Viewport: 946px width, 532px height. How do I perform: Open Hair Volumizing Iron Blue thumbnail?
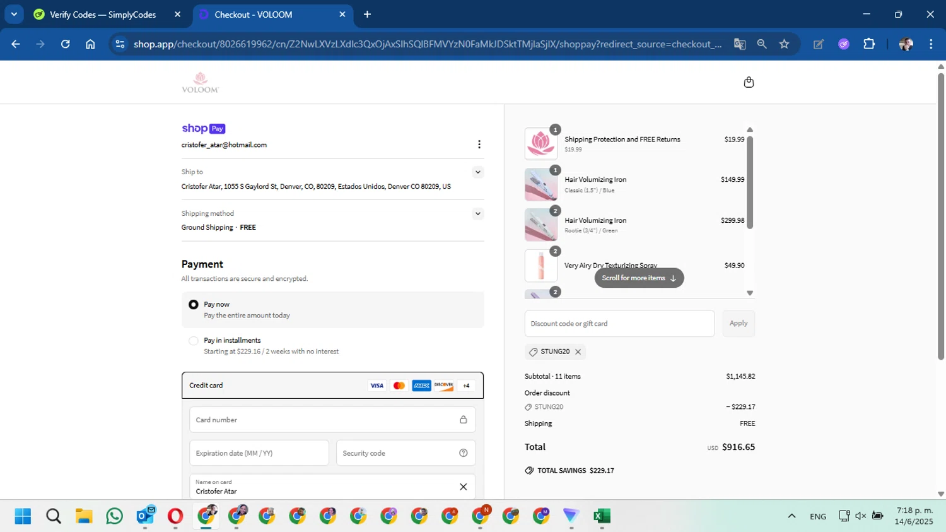tap(541, 184)
